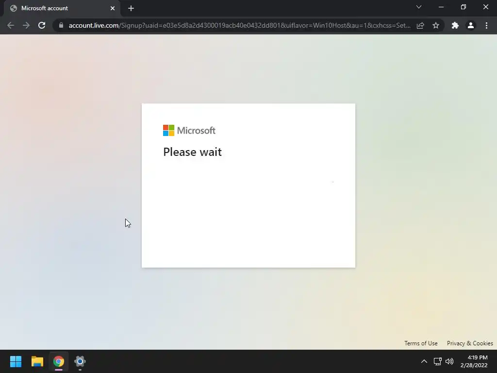
Task: Reload the Microsoft account page
Action: coord(42,25)
